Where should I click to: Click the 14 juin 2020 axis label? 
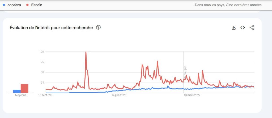[x=119, y=95]
